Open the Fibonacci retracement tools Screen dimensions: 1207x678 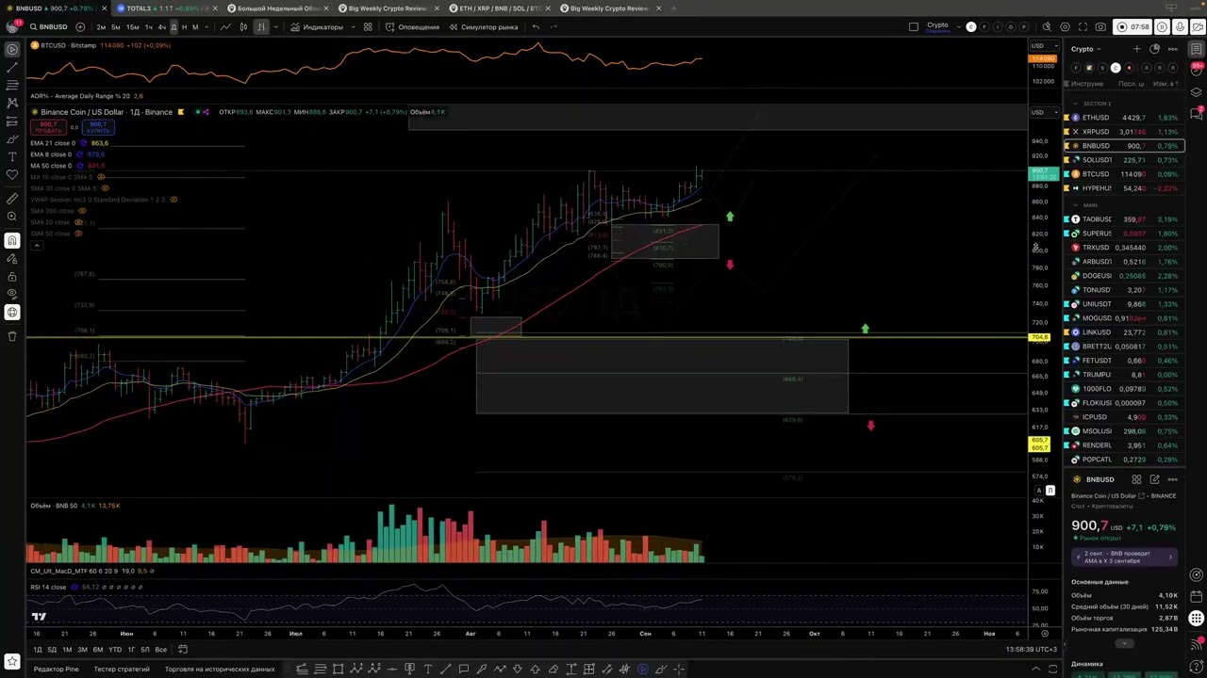click(12, 84)
